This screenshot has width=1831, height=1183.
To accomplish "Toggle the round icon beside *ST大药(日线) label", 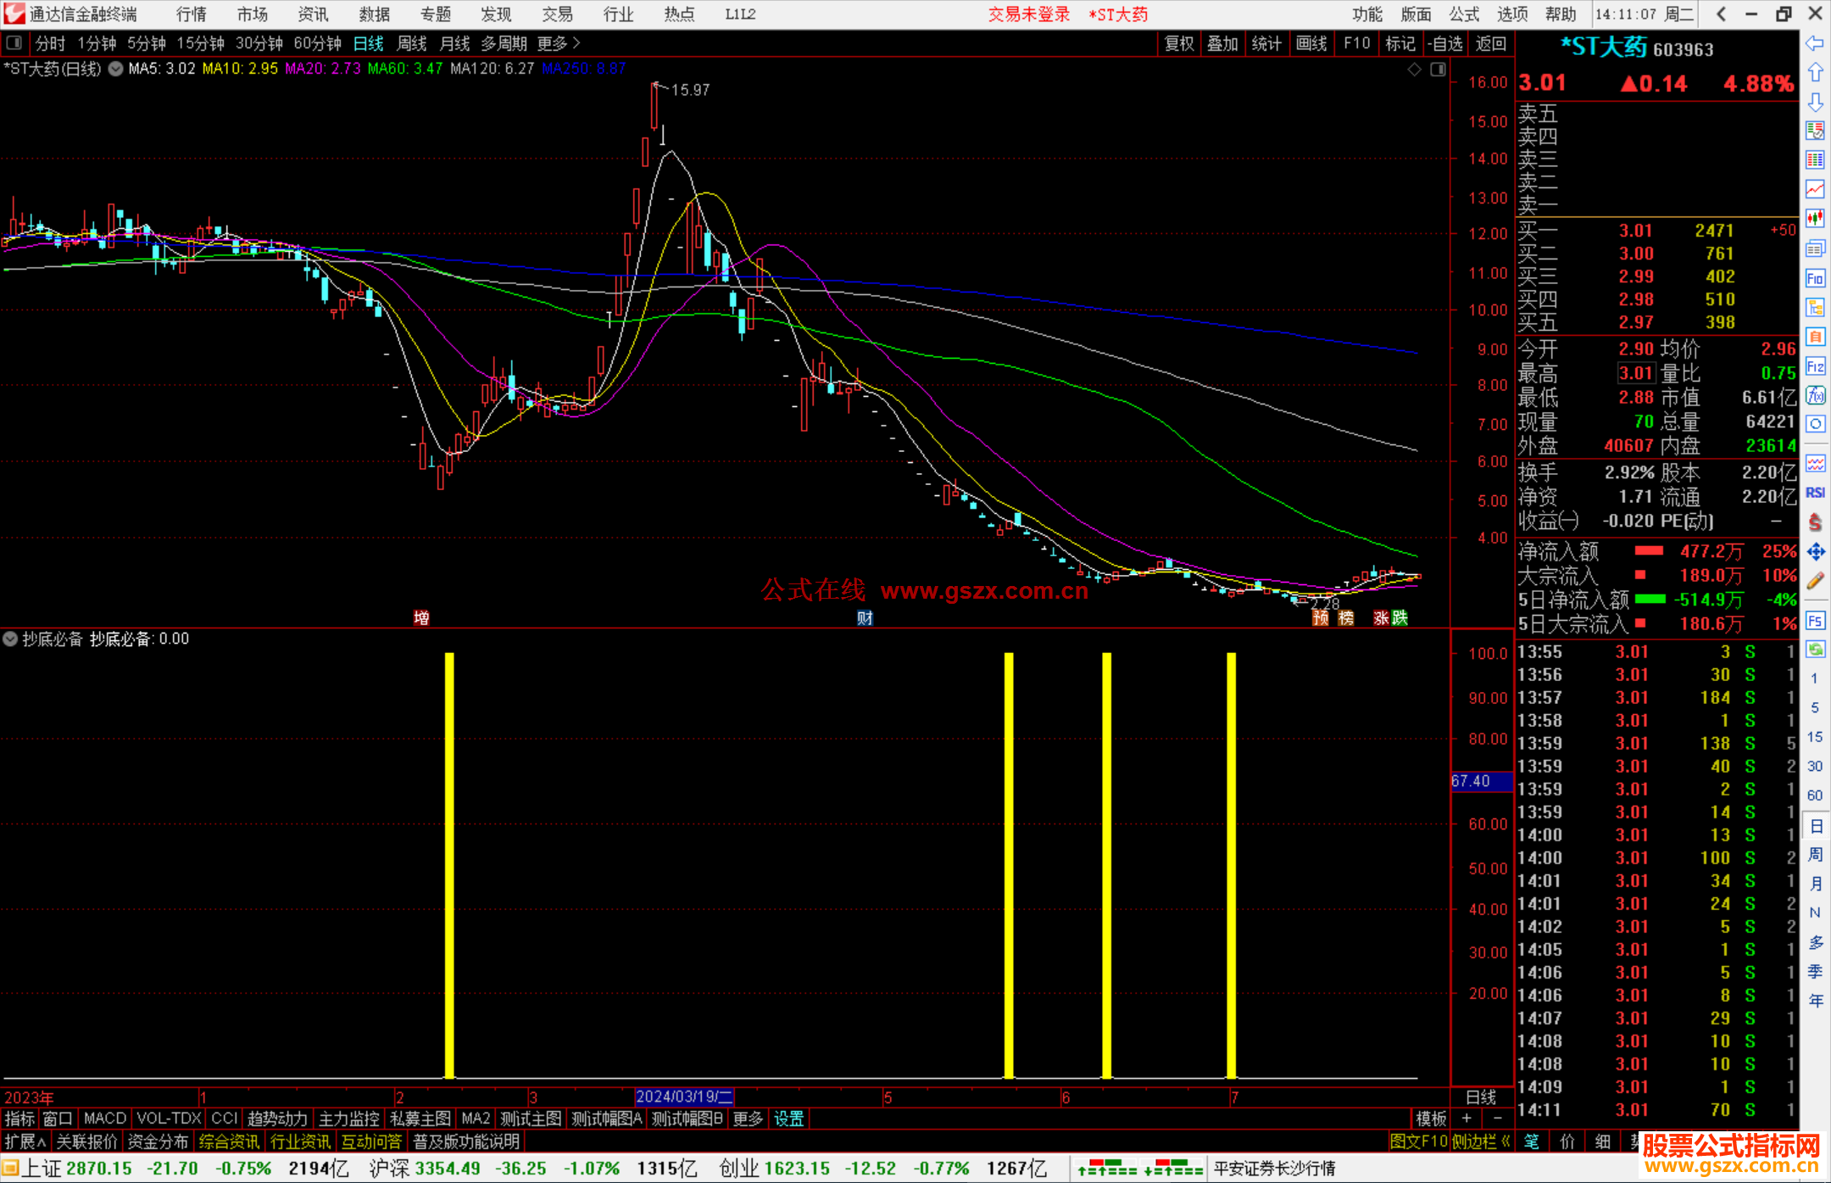I will pyautogui.click(x=115, y=69).
